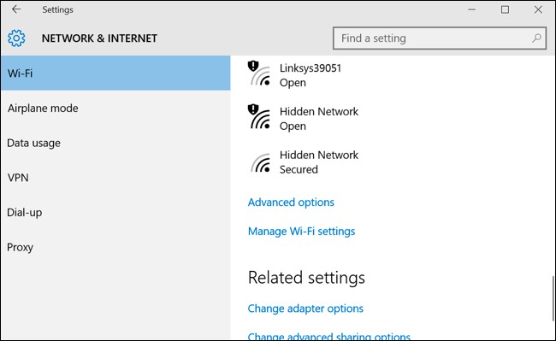Go back using the arrow icon
This screenshot has height=341, width=556.
point(16,9)
